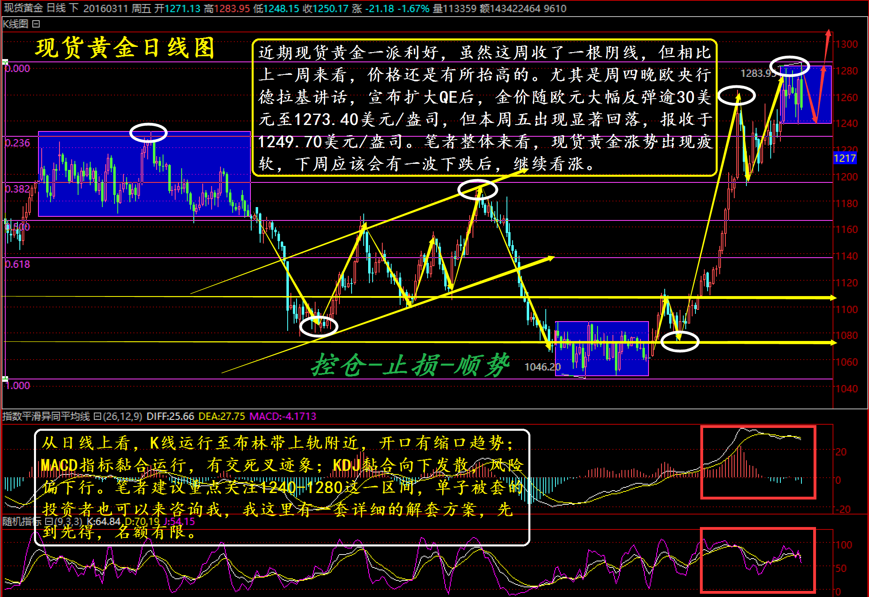
Task: Click the DEA:27.75 indicator value
Action: pyautogui.click(x=222, y=416)
